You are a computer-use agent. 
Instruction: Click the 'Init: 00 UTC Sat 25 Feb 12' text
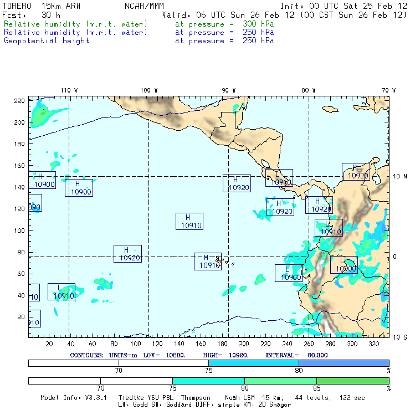click(x=344, y=6)
